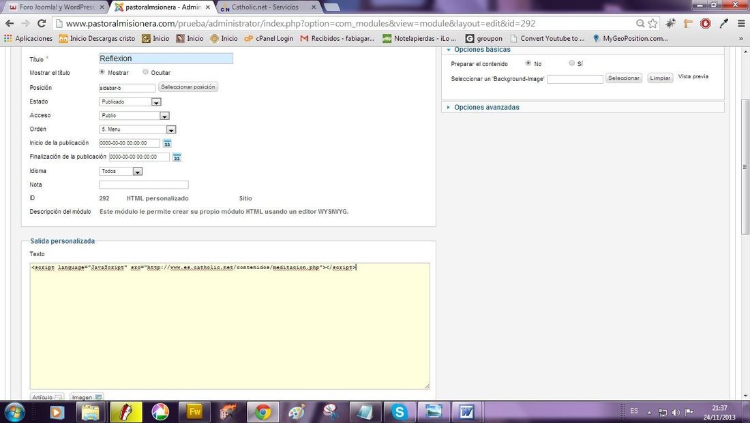This screenshot has height=423, width=750.
Task: Click the page vertical scrollbar thumb
Action: pyautogui.click(x=745, y=168)
